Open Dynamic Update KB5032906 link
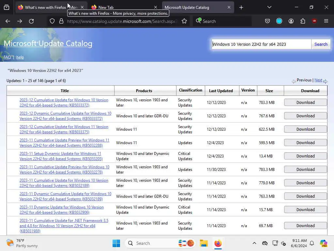Screen dimensions: 334x251 coord(62,209)
